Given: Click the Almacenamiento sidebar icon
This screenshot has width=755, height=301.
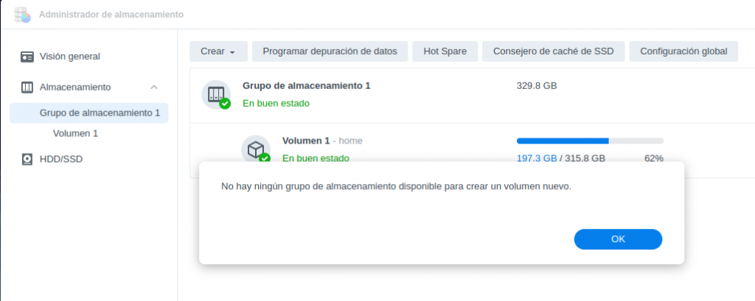Looking at the screenshot, I should tap(27, 88).
